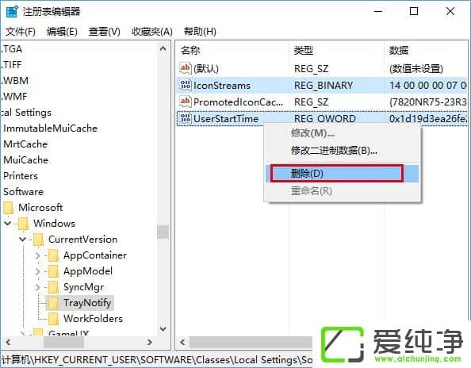Open the 收藏夹(A) menu
The width and height of the screenshot is (471, 368).
pos(152,31)
